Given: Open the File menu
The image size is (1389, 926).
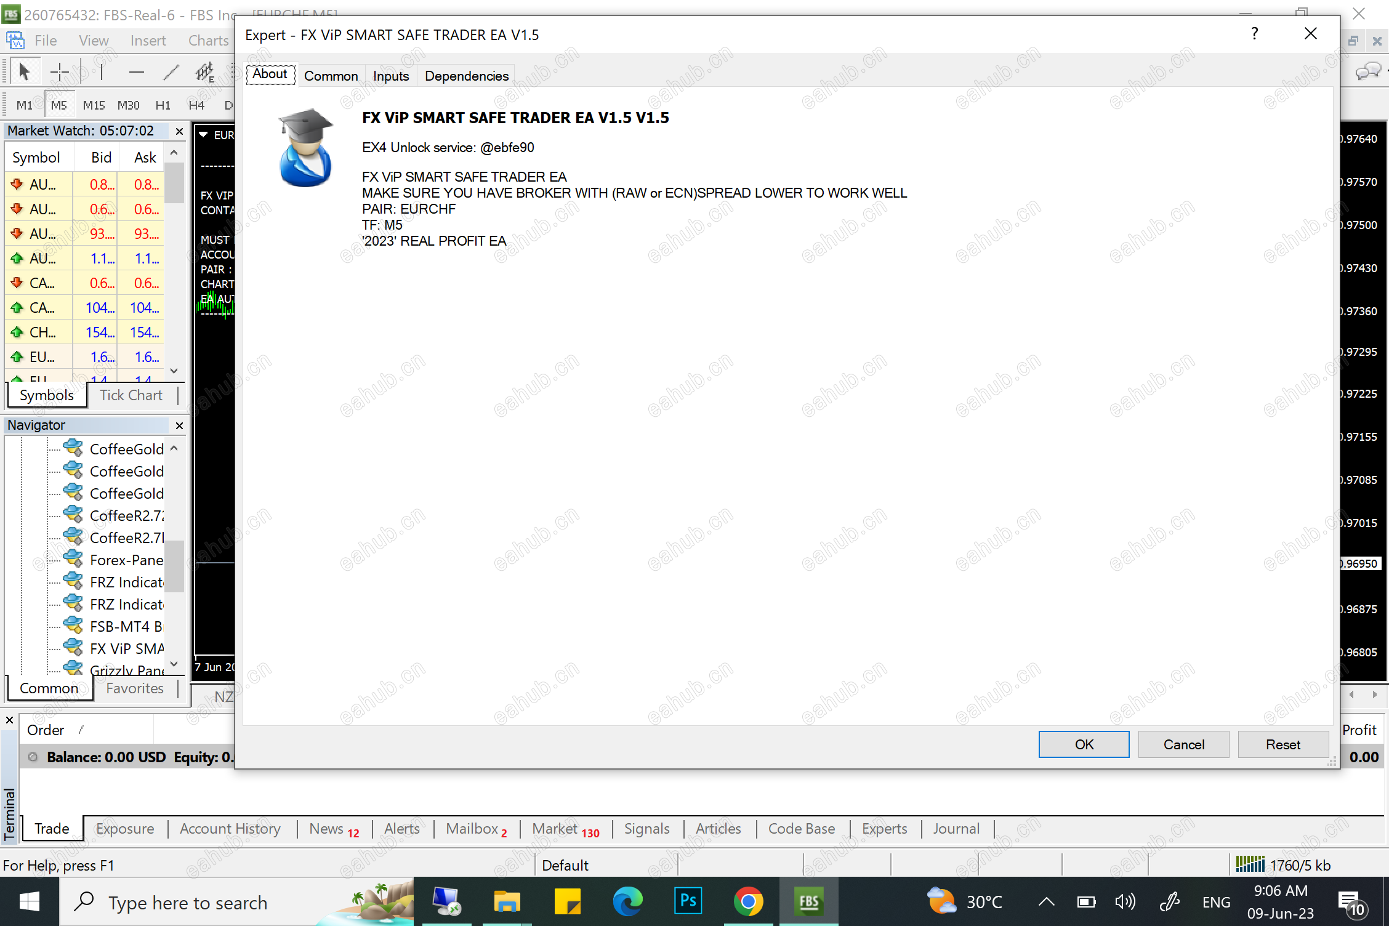Looking at the screenshot, I should [46, 40].
